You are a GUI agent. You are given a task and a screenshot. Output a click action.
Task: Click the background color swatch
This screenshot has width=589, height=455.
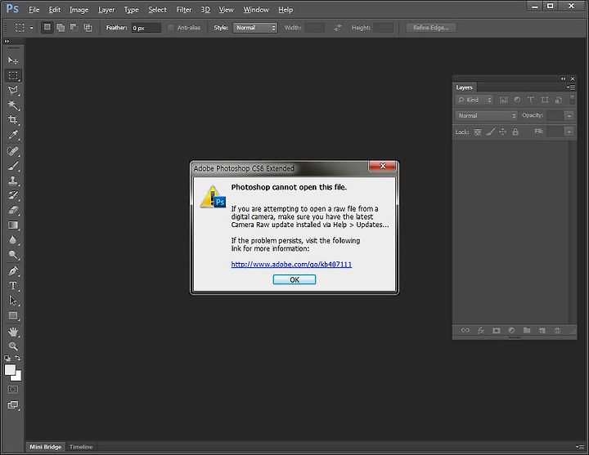[18, 377]
